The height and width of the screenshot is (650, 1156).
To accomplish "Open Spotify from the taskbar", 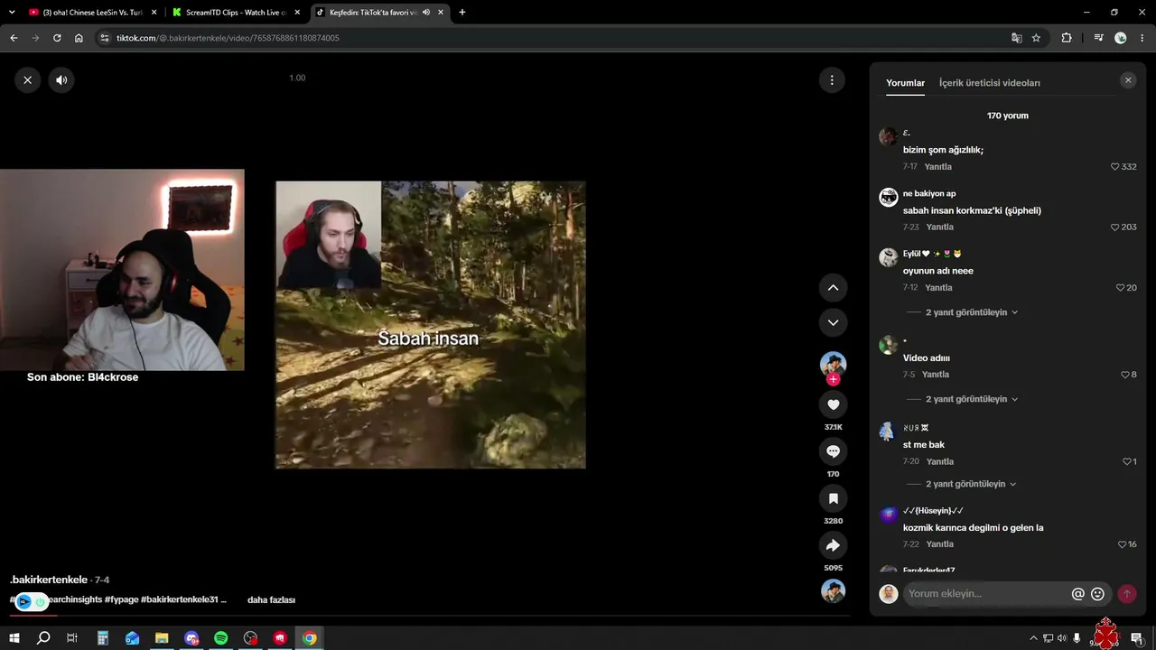I will point(221,638).
